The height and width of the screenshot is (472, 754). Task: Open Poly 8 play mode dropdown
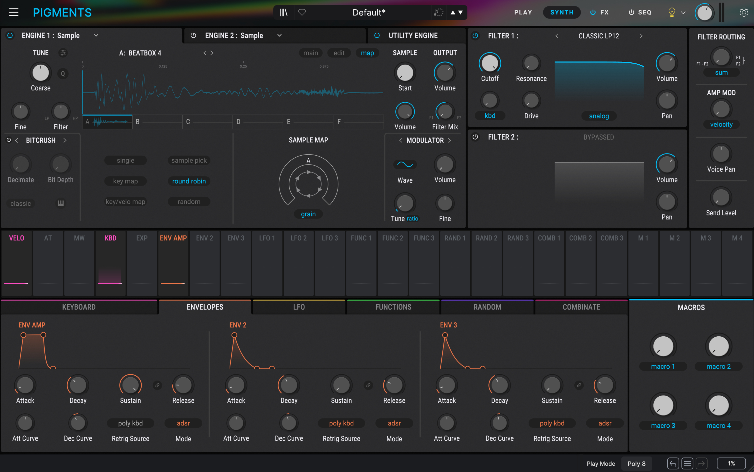point(636,464)
